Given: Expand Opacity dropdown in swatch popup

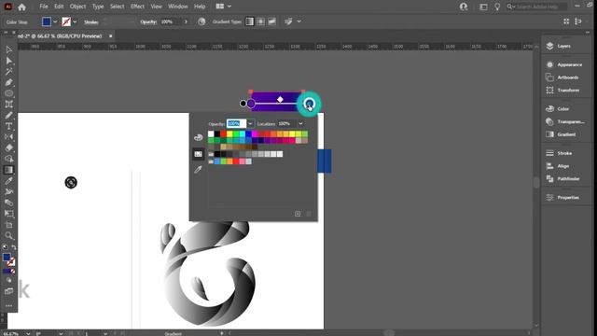Looking at the screenshot, I should pos(250,124).
